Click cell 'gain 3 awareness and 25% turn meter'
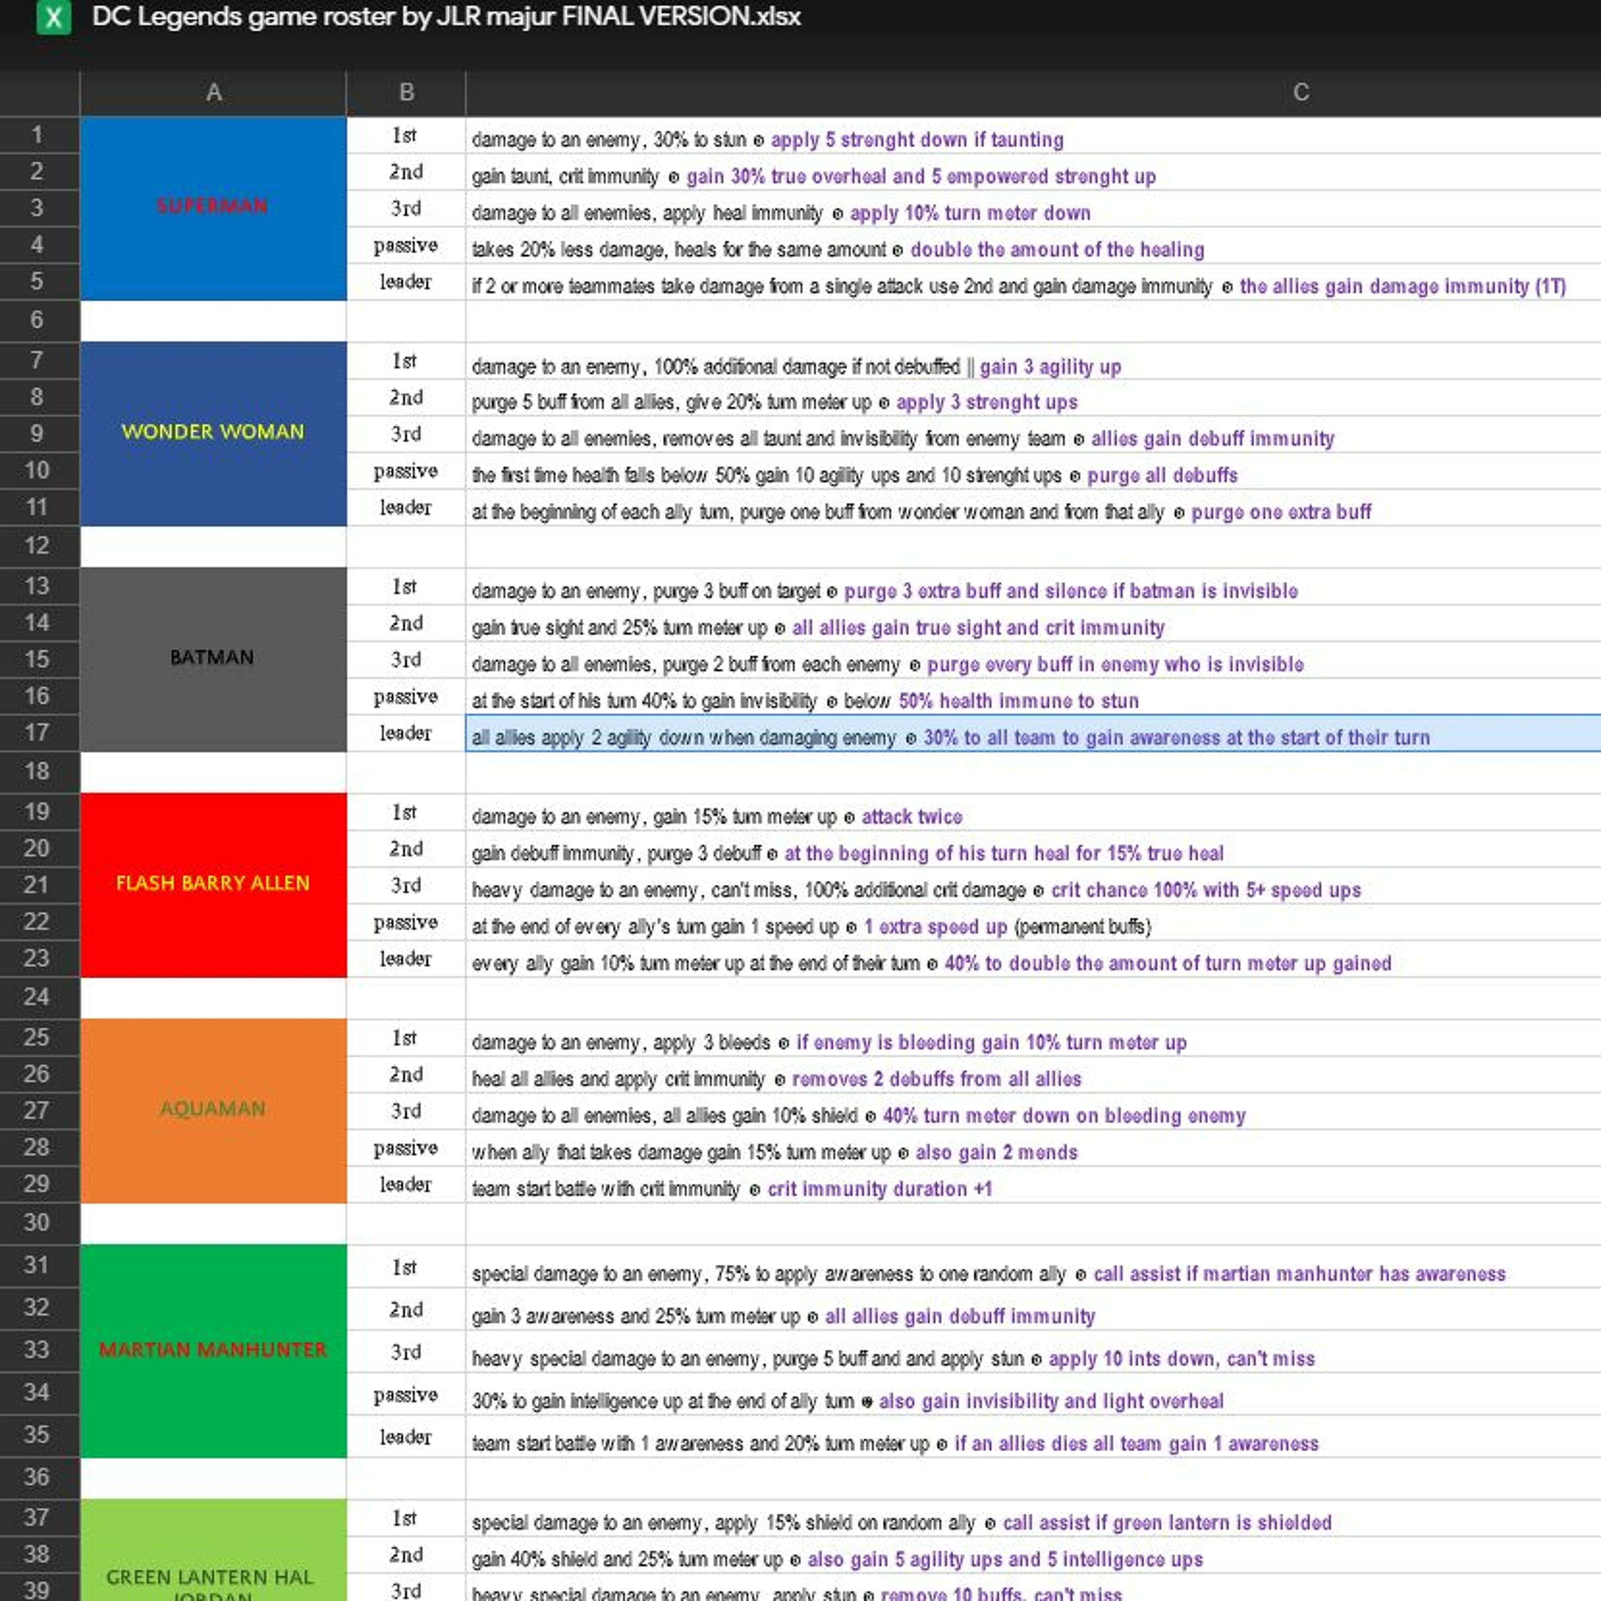 pyautogui.click(x=1033, y=1309)
